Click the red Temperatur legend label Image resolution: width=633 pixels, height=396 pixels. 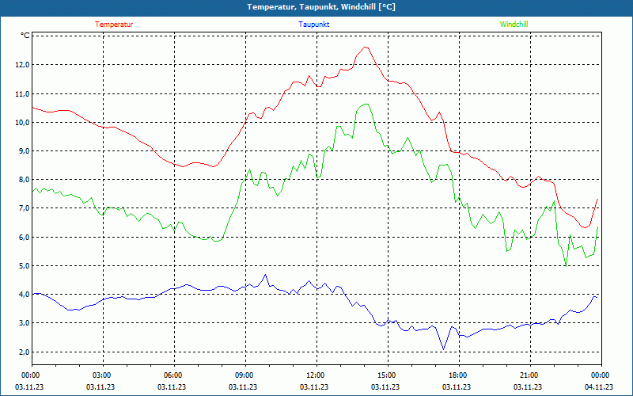coord(114,25)
